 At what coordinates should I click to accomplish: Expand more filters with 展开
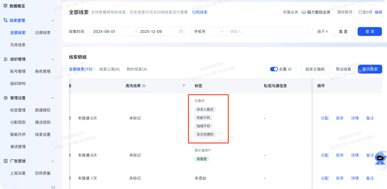click(x=322, y=32)
